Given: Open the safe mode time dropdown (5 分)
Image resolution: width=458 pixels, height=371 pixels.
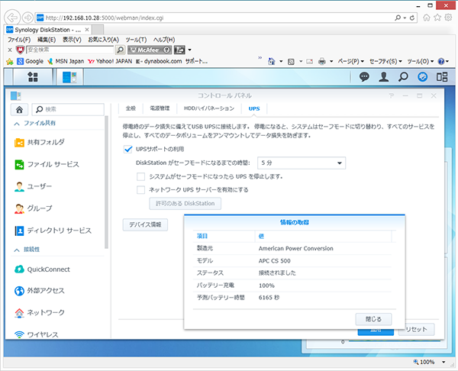Looking at the screenshot, I should [302, 163].
